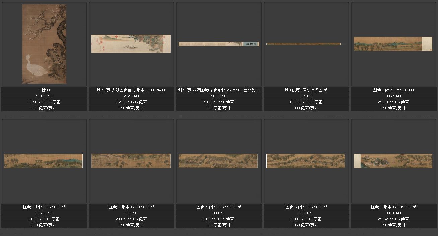
Task: Select the 图卷-5 thumbnail image
Action: 306,161
